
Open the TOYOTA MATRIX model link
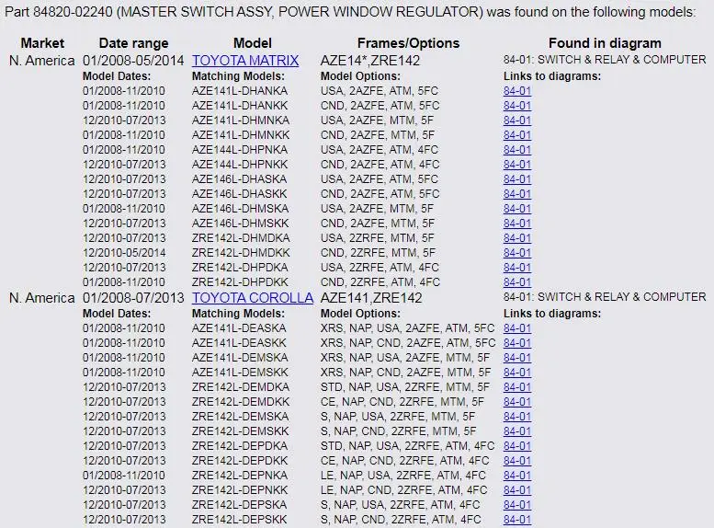[245, 61]
